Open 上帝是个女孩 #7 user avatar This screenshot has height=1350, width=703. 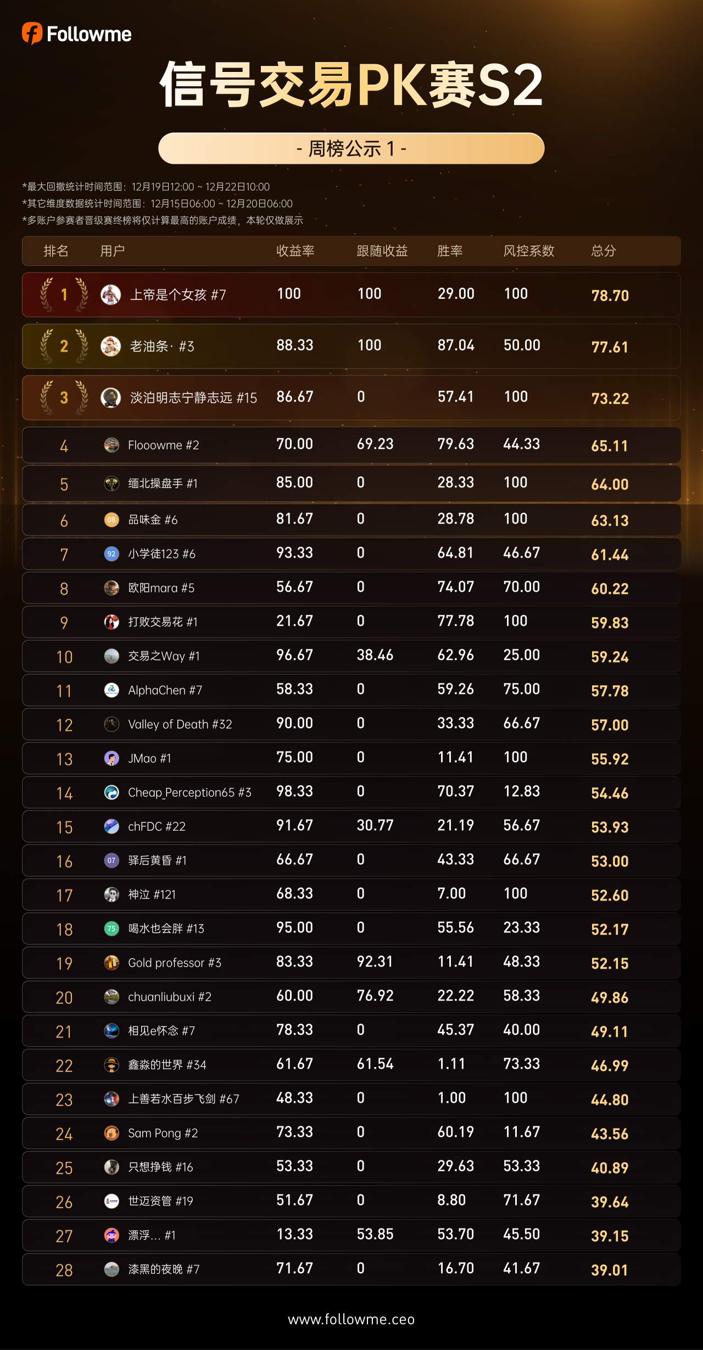point(111,295)
